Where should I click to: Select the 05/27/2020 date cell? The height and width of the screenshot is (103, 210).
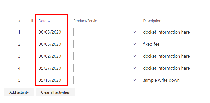pyautogui.click(x=50, y=68)
